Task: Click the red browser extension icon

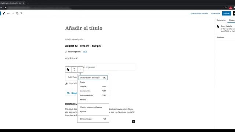Action: click(x=231, y=7)
